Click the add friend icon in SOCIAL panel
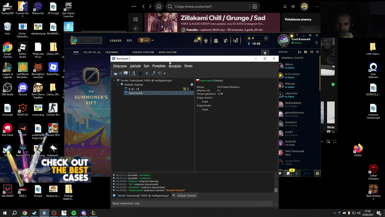Viewport: 385px width, 217px height. pos(300,52)
